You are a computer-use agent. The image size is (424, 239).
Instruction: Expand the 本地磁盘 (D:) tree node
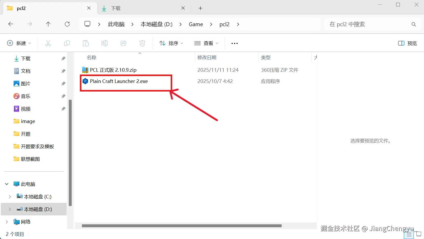(x=10, y=209)
